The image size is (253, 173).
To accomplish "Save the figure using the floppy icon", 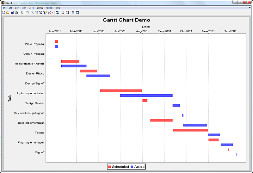I will (12, 12).
